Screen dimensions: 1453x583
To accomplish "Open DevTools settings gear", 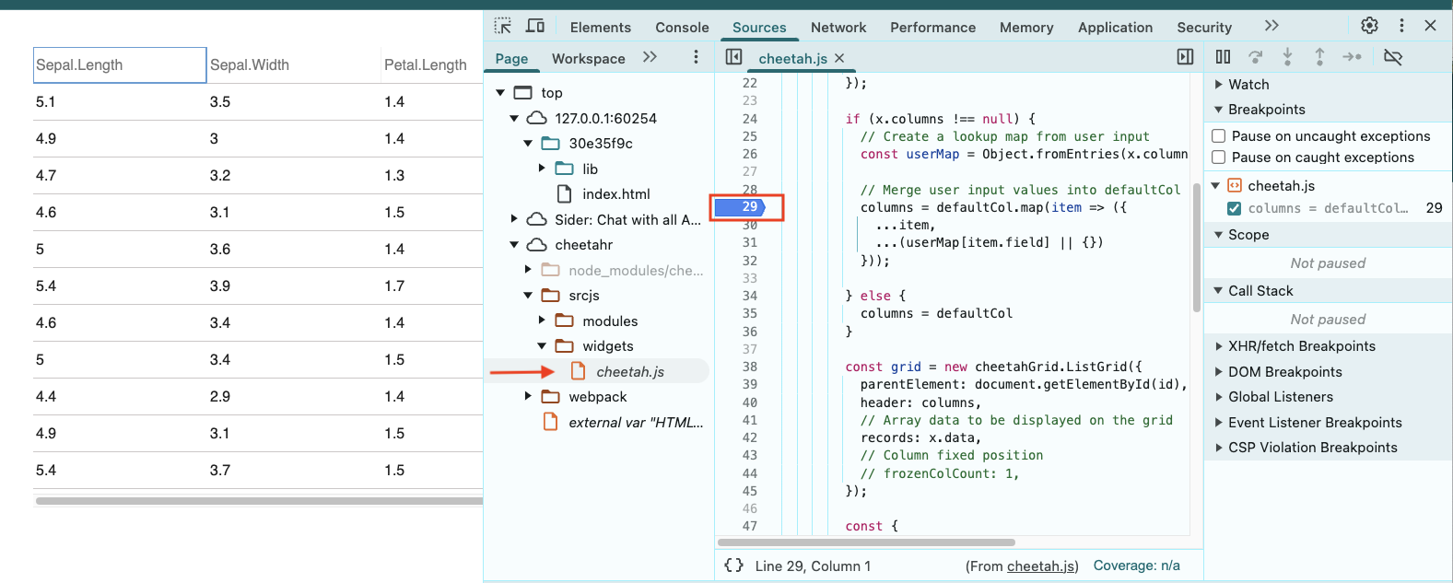I will click(x=1369, y=26).
